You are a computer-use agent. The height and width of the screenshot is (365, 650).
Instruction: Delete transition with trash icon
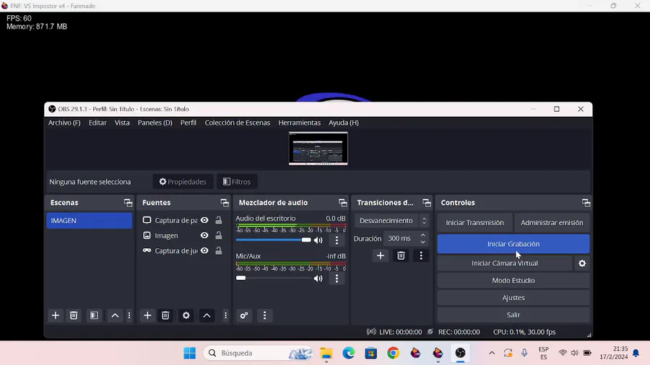[x=401, y=256]
